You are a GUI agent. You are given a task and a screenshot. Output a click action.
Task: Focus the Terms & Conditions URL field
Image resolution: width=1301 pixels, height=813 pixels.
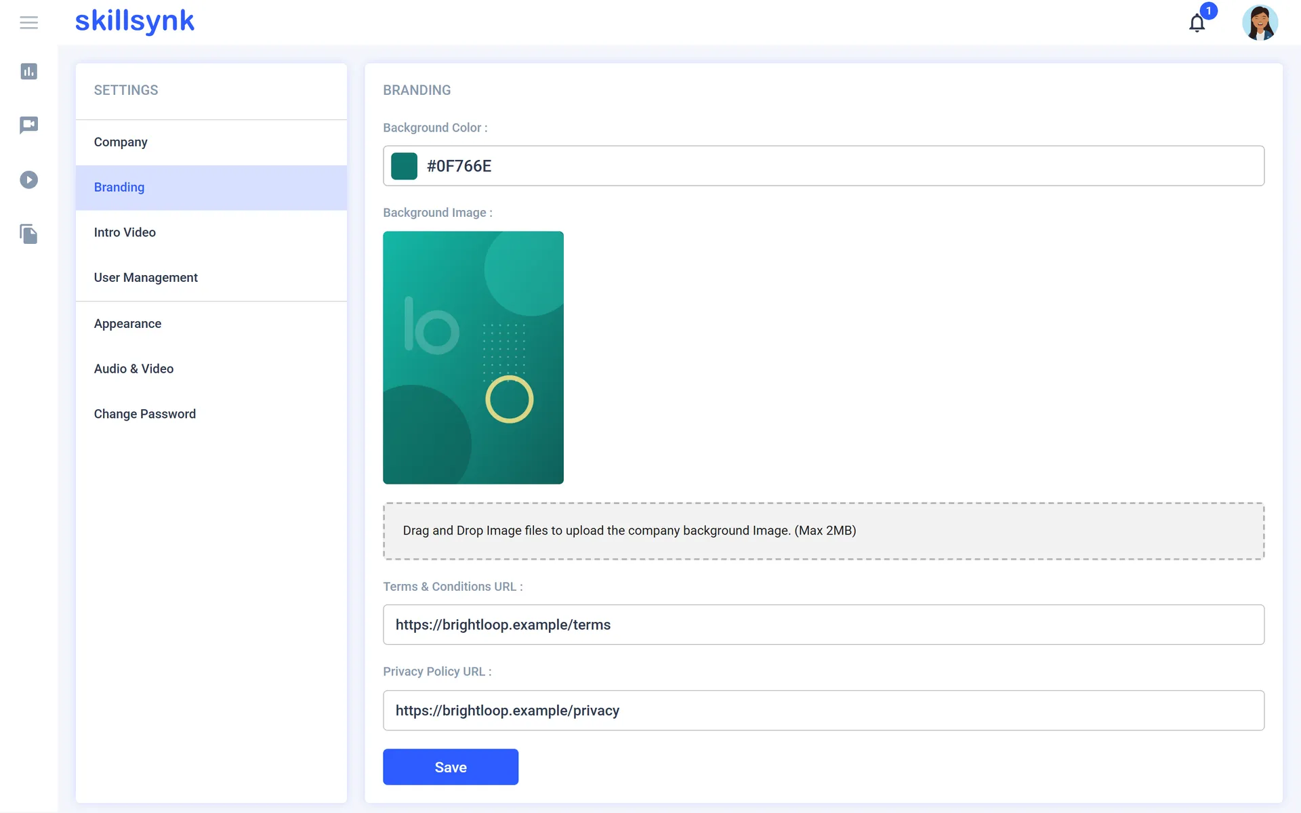point(823,625)
